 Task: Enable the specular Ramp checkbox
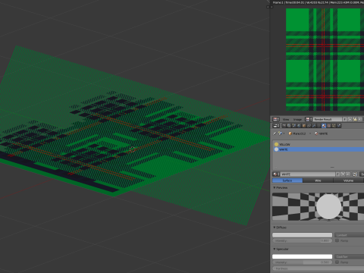(x=337, y=262)
